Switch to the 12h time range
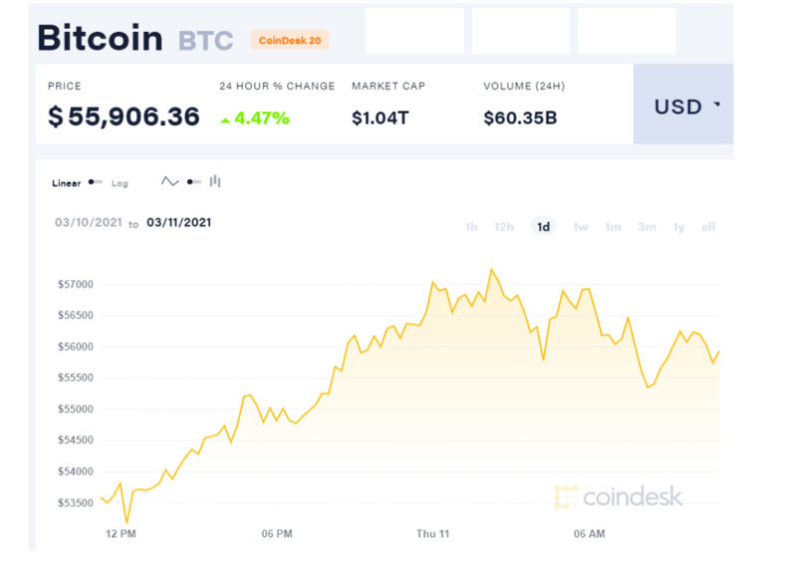 tap(504, 227)
